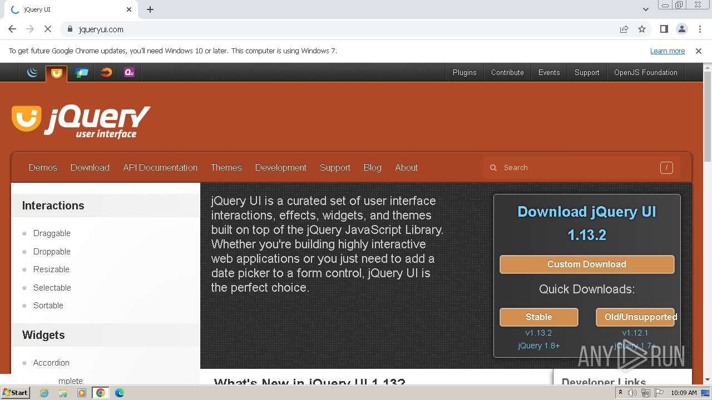Viewport: 712px width, 400px height.
Task: Click the Download jQuery UI 1.13.2 heading
Action: (x=587, y=223)
